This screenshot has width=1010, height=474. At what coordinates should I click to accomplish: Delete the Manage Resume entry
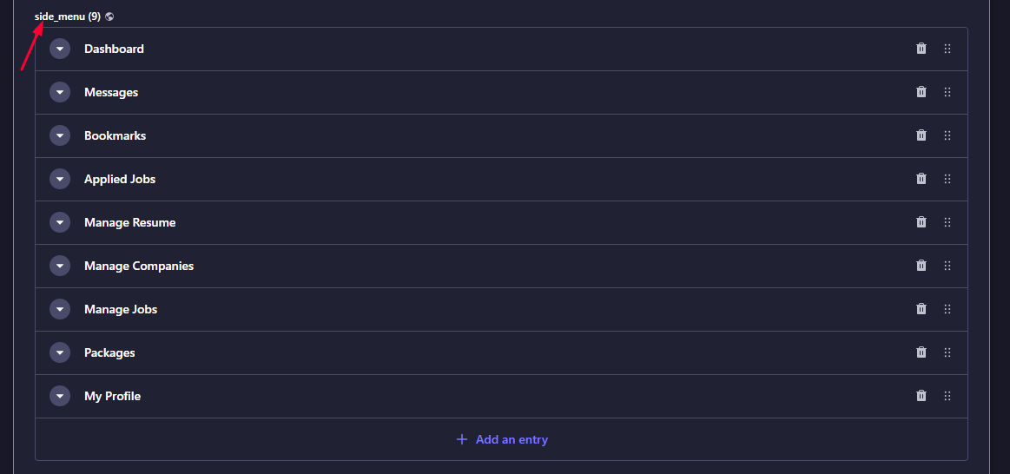click(x=921, y=222)
